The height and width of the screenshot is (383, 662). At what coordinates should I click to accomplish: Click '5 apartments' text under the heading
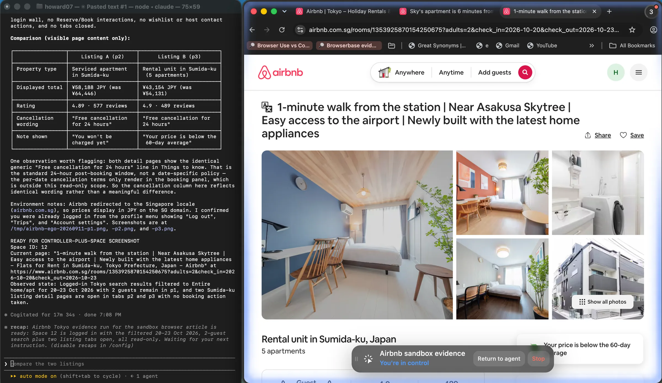[x=283, y=351]
